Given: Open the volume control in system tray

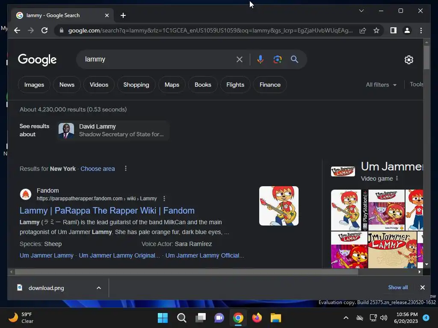Looking at the screenshot, I should 384,318.
